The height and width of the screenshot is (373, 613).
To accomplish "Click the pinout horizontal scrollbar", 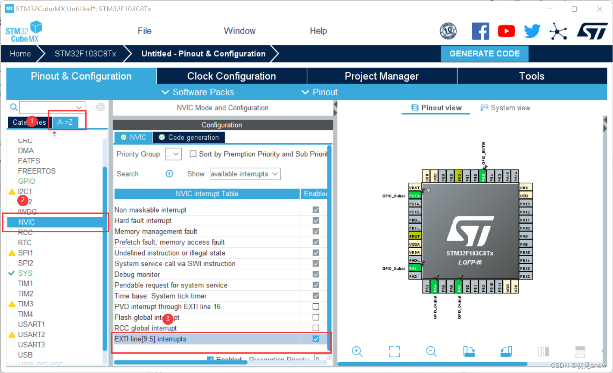I will click(432, 364).
